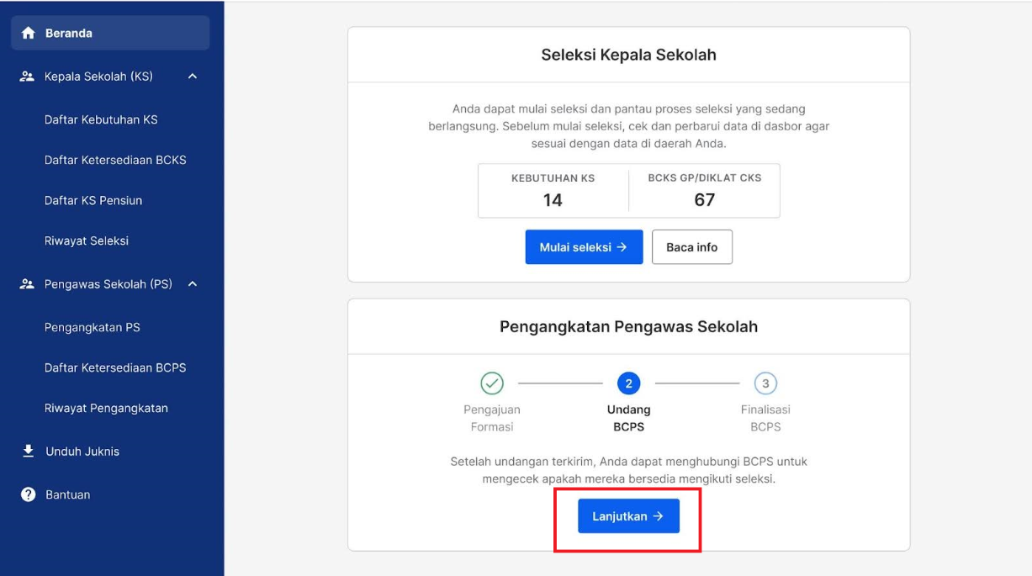1032x576 pixels.
Task: Collapse the Pengawas Sekolah (PS) section chevron
Action: tap(193, 284)
